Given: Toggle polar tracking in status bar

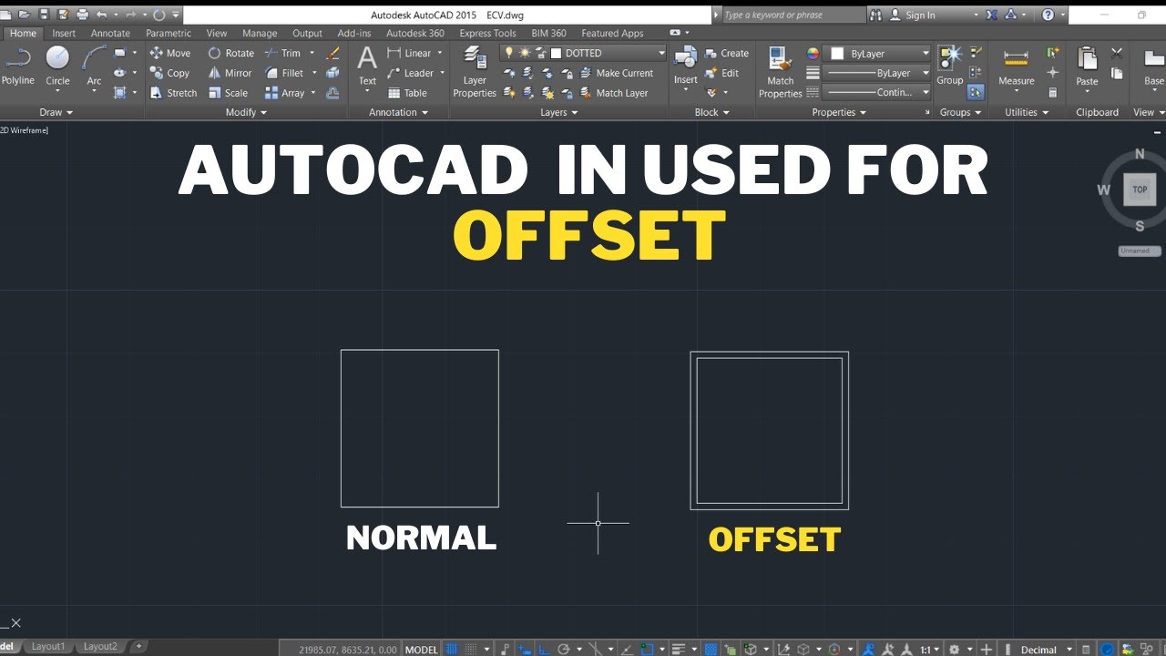Looking at the screenshot, I should tap(564, 649).
